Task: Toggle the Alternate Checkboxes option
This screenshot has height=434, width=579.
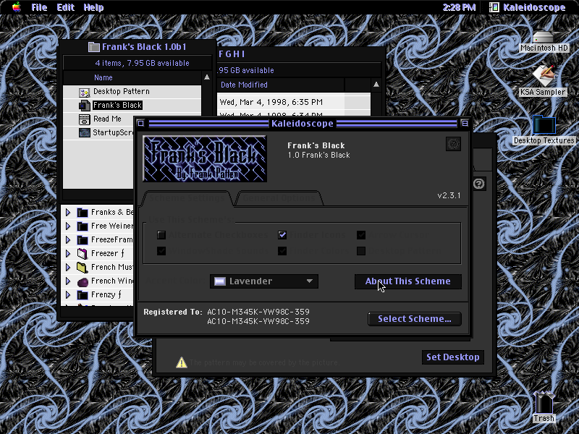Action: [x=161, y=235]
